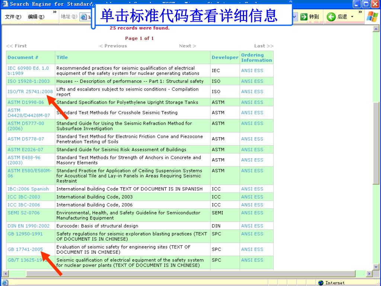This screenshot has height=286, width=381.
Task: Click ANSI ESS link in ICC IBC-2003 row
Action: [252, 197]
